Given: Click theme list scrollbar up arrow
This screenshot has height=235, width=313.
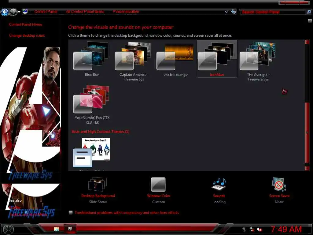Looking at the screenshot, I should [x=307, y=42].
